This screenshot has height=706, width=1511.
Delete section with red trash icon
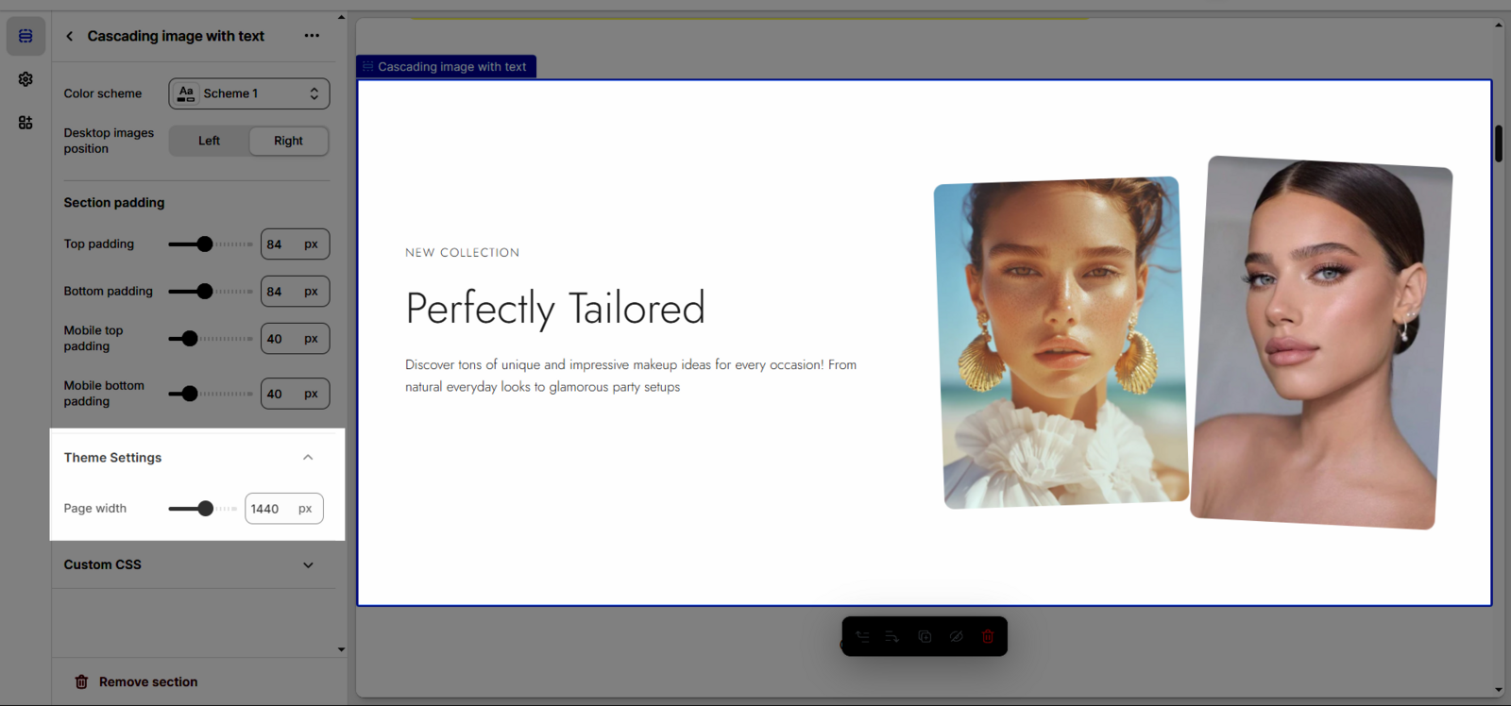988,637
